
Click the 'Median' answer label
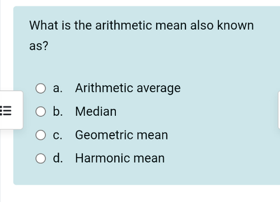[x=96, y=111]
